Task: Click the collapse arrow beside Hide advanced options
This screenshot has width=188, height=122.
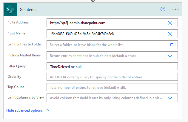Action: point(47,110)
